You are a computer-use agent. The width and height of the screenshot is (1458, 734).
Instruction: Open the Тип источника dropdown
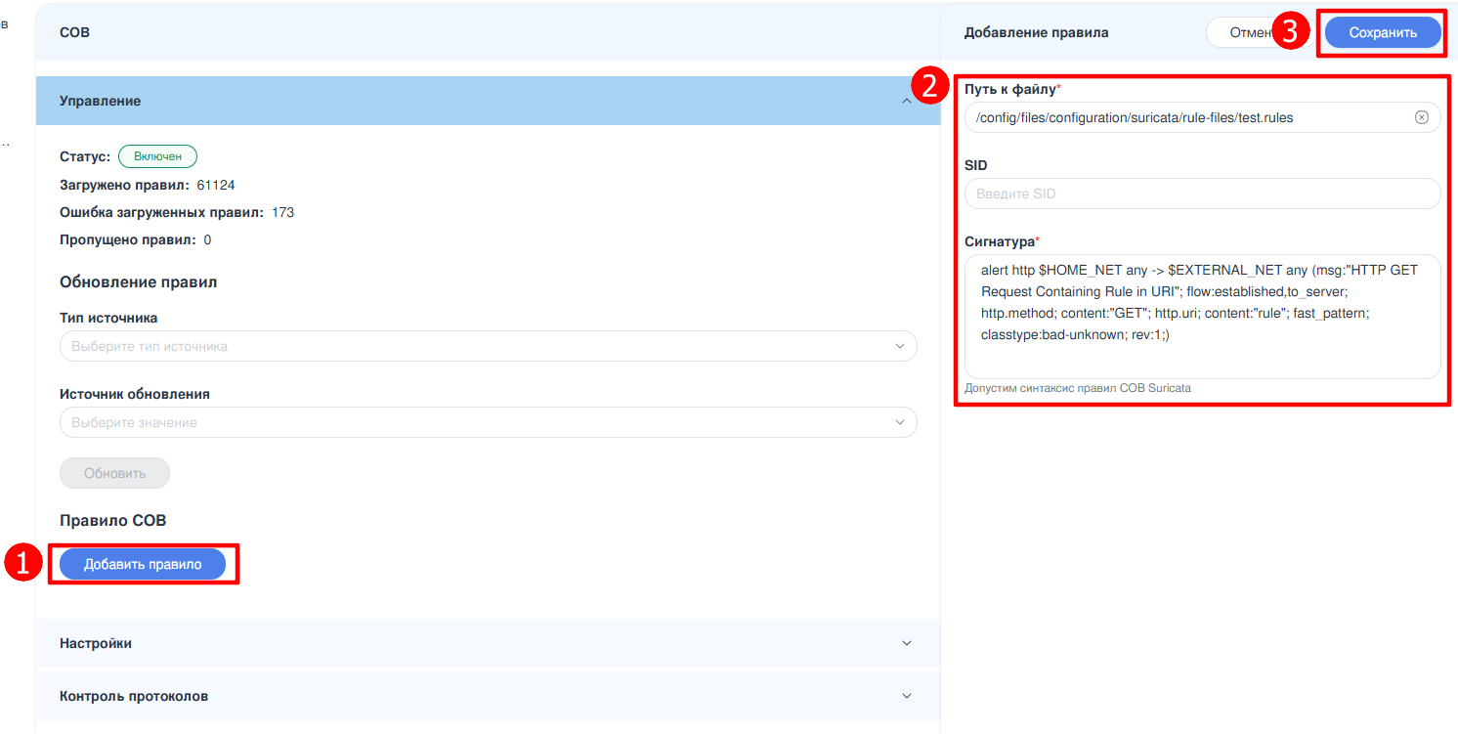coord(488,346)
